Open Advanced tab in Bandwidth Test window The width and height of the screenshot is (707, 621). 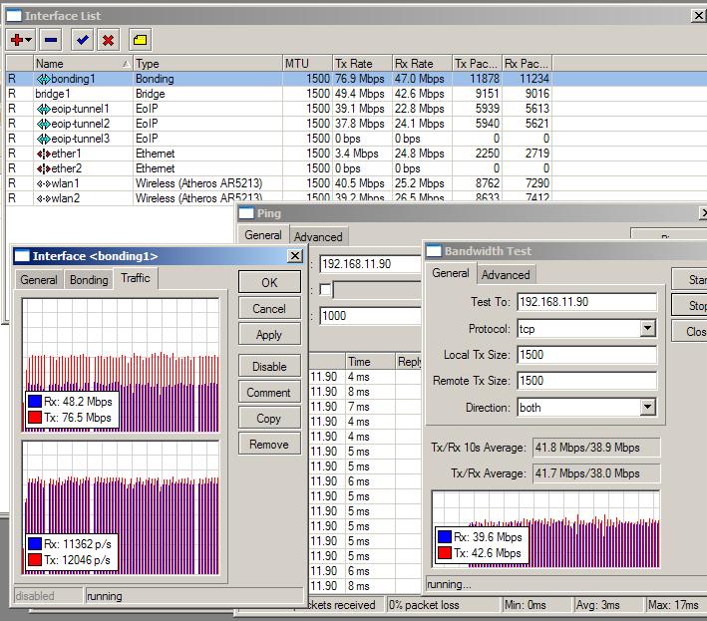coord(506,274)
